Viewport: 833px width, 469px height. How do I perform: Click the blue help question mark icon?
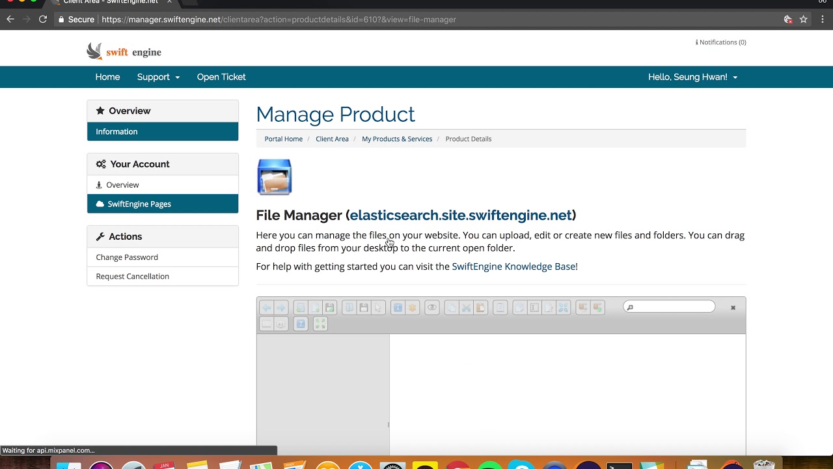(301, 324)
